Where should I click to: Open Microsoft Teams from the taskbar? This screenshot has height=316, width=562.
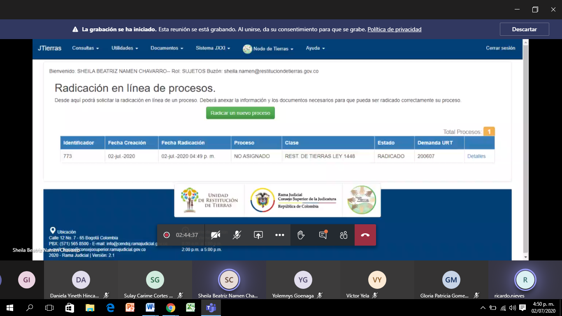pos(211,308)
